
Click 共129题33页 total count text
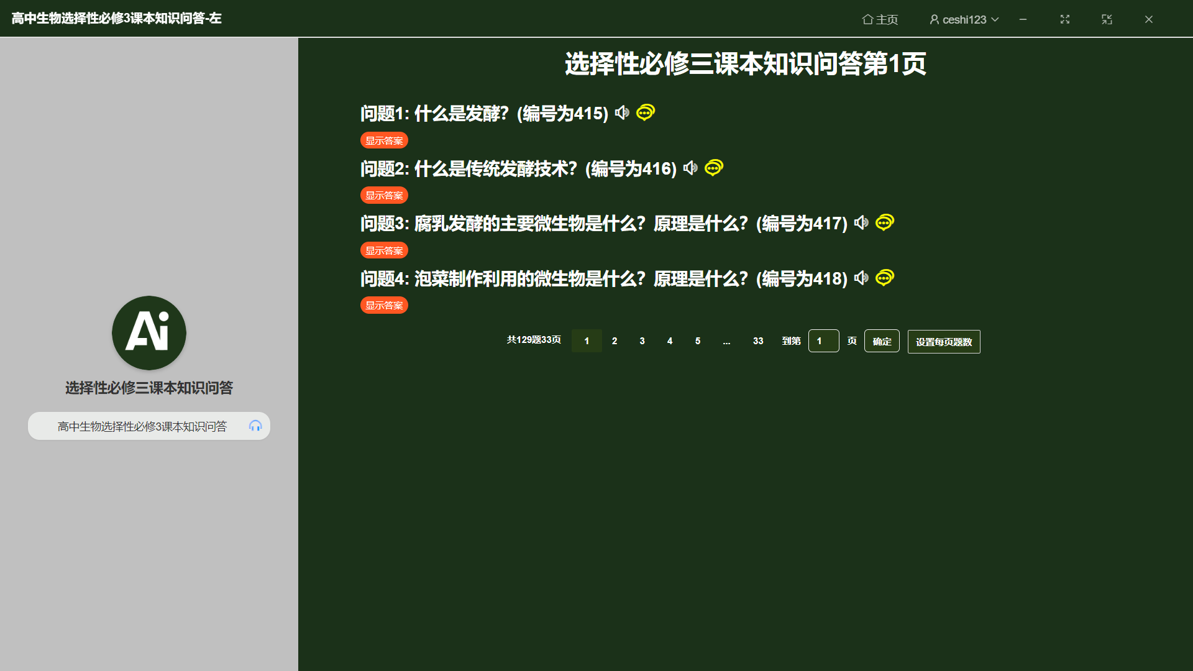point(534,340)
